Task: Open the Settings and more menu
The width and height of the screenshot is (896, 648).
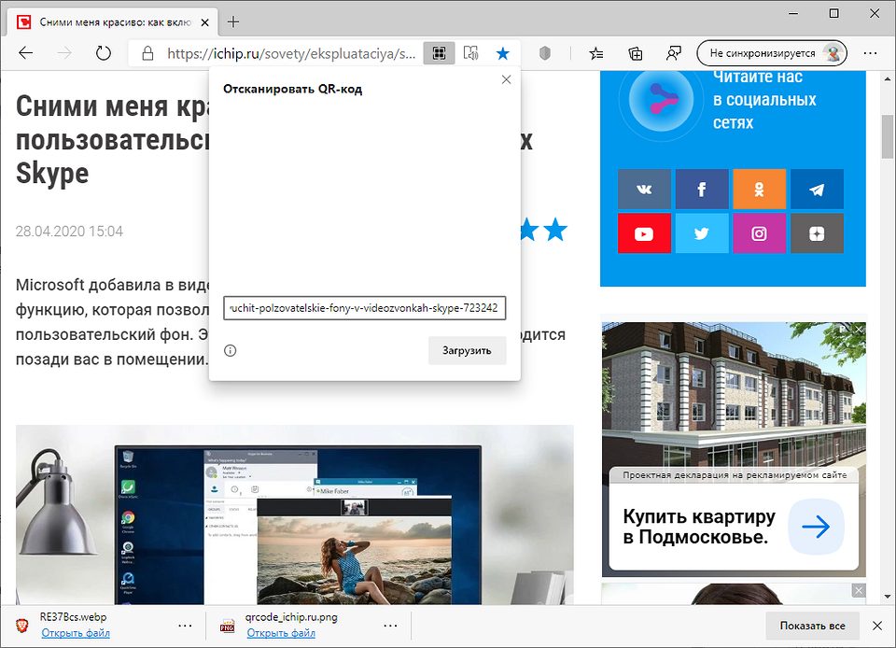Action: [870, 53]
